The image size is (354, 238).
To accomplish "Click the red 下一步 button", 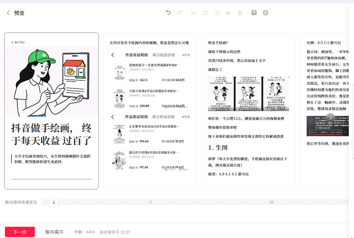I will (x=20, y=232).
